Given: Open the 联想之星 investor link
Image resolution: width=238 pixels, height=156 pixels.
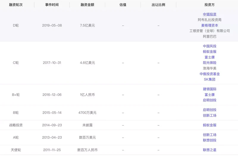Looking at the screenshot, I should coord(209,150).
